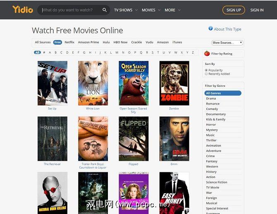This screenshot has width=277, height=214.
Task: Open the White Lion movie poster
Action: tap(93, 83)
